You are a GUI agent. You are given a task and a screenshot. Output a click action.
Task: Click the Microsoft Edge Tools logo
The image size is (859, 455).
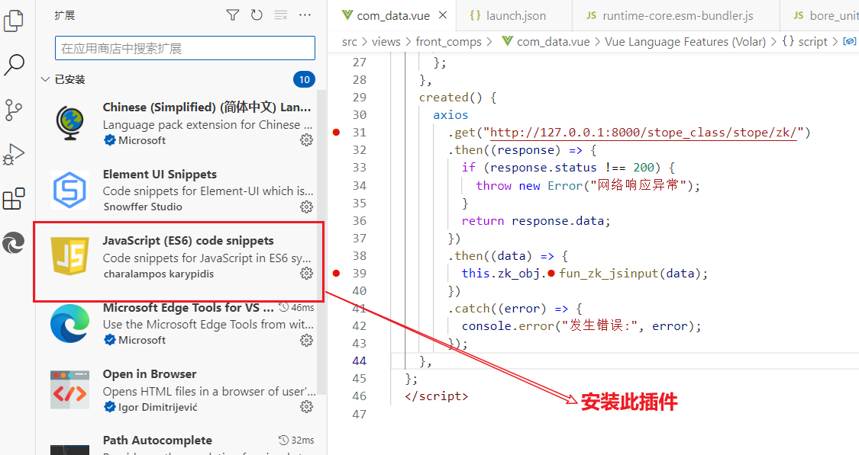(x=70, y=323)
